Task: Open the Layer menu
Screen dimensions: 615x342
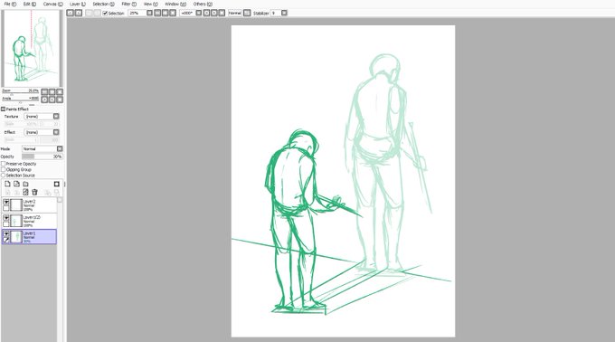Action: click(78, 4)
